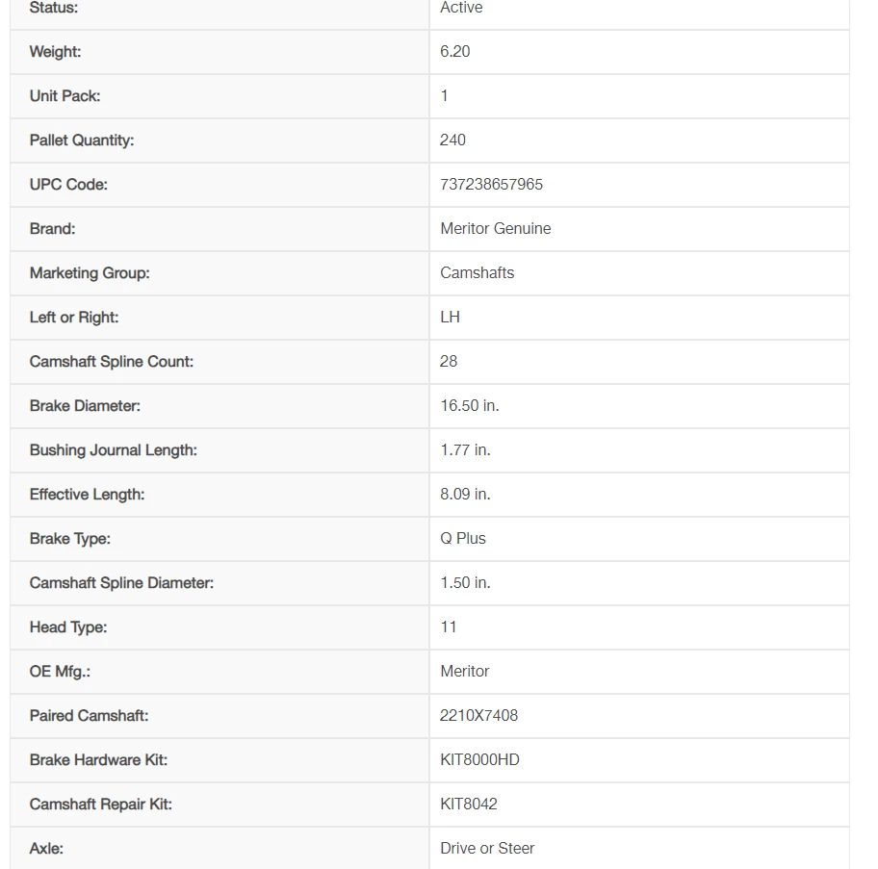Click the Pallet Quantity value 240
Screen dimensions: 878x869
click(452, 140)
